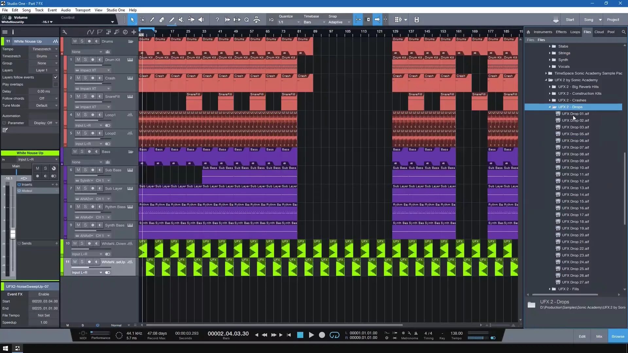Open the Snap Adaptive dropdown
Viewport: 628px width, 353px height.
pyautogui.click(x=339, y=22)
